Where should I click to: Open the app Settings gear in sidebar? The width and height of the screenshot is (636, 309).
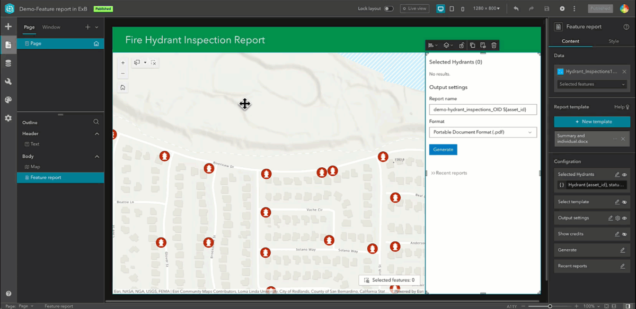(x=8, y=118)
